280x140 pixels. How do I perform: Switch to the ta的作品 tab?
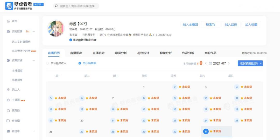click(211, 53)
